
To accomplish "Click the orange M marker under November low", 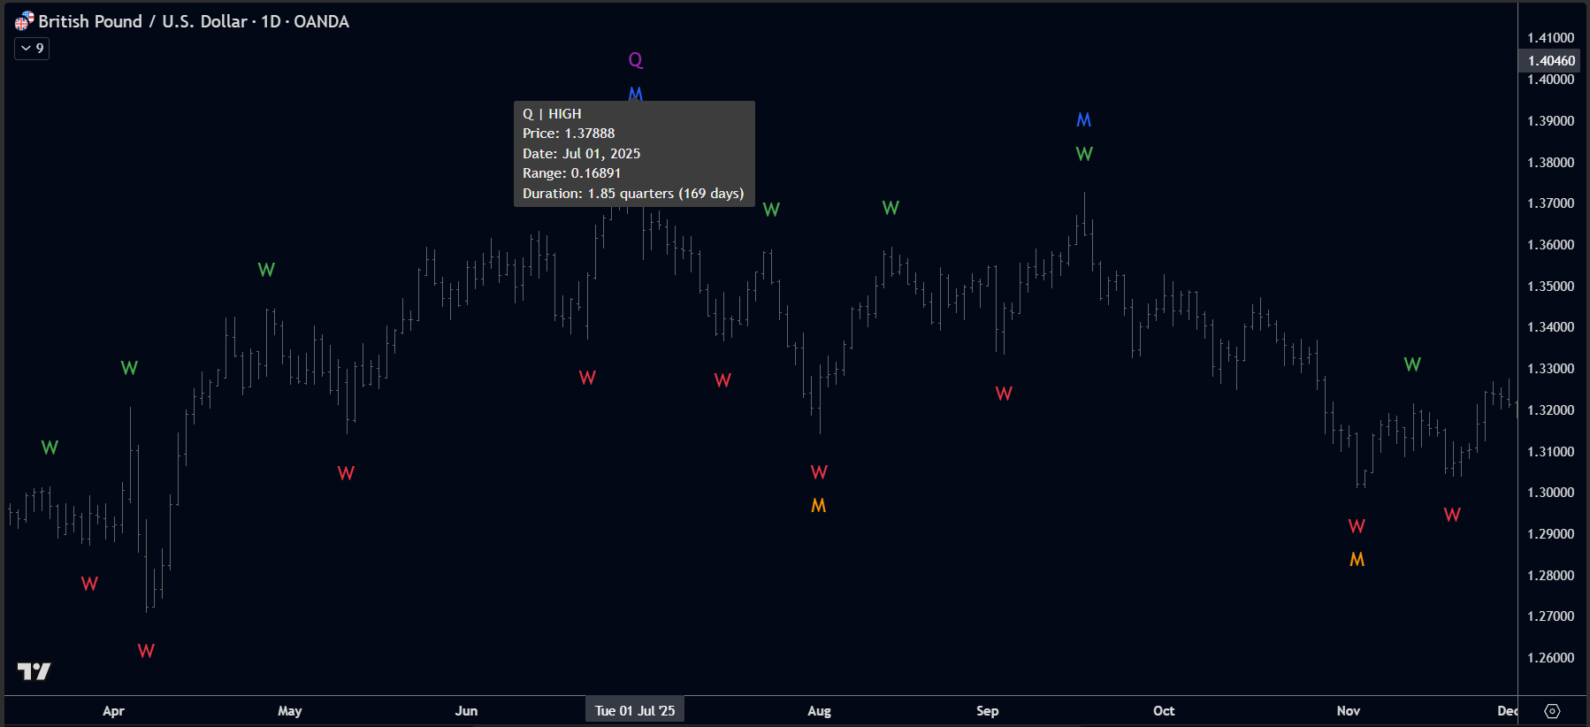I will pos(1357,560).
